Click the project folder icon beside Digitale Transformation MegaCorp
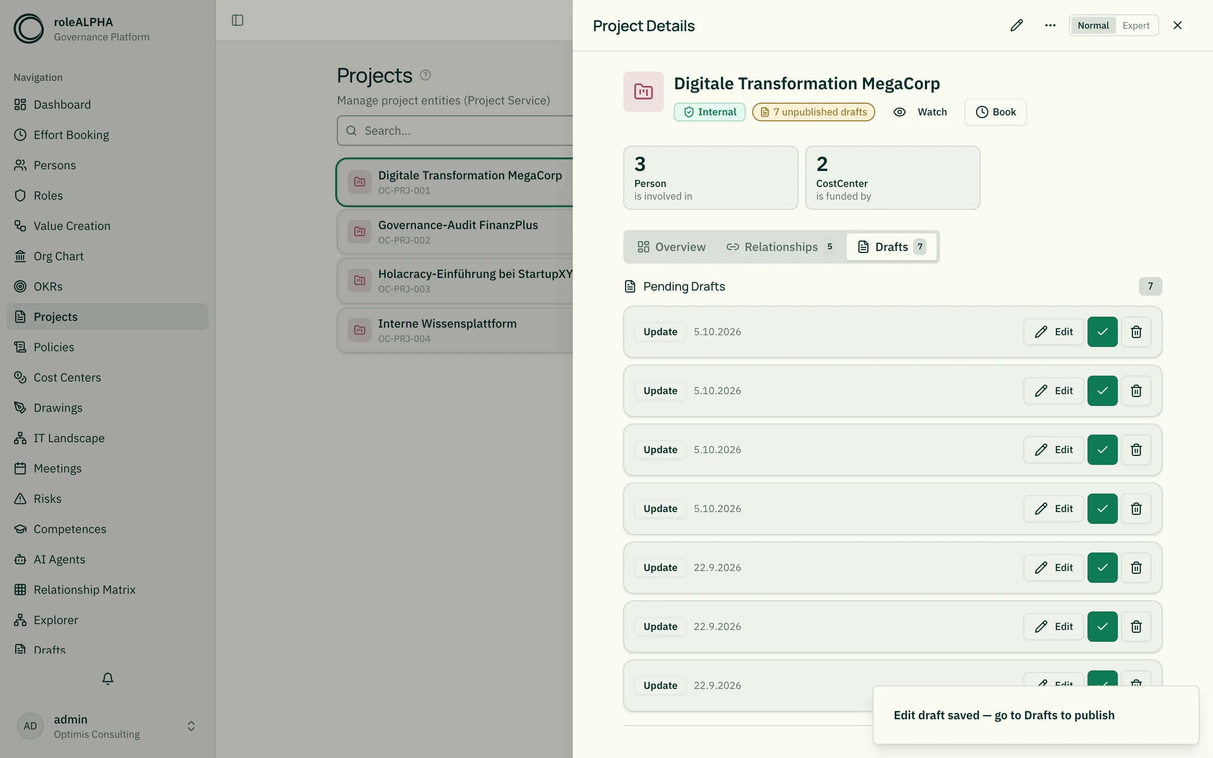1213x758 pixels. pyautogui.click(x=644, y=92)
